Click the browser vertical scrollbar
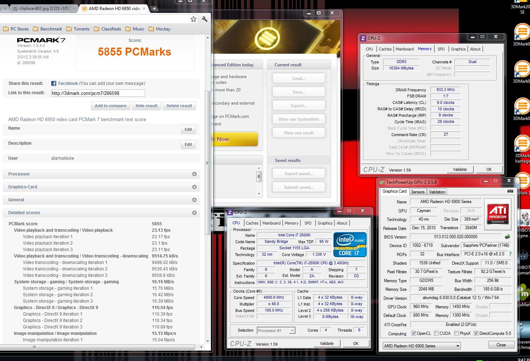Screen dimensions: 530x361 coord(207,163)
